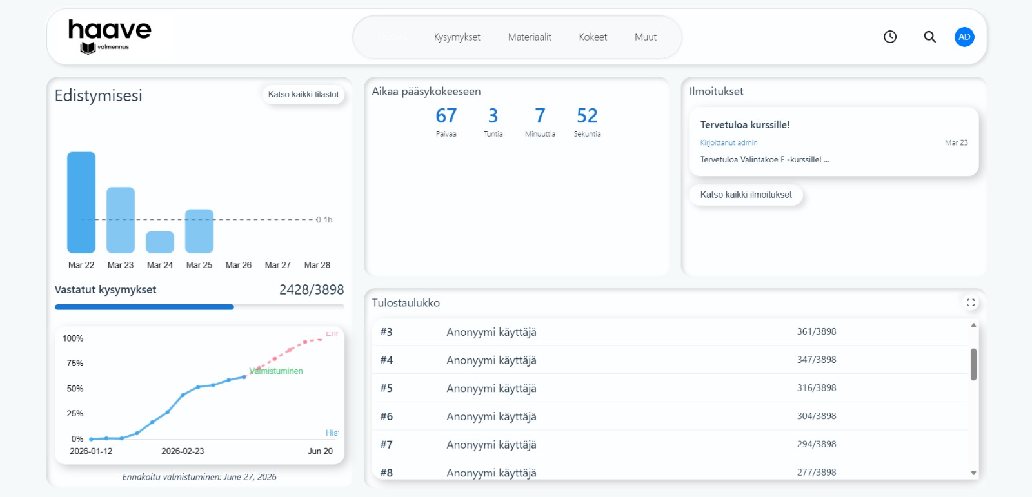
Task: Go home via the haave logo
Action: click(x=110, y=36)
